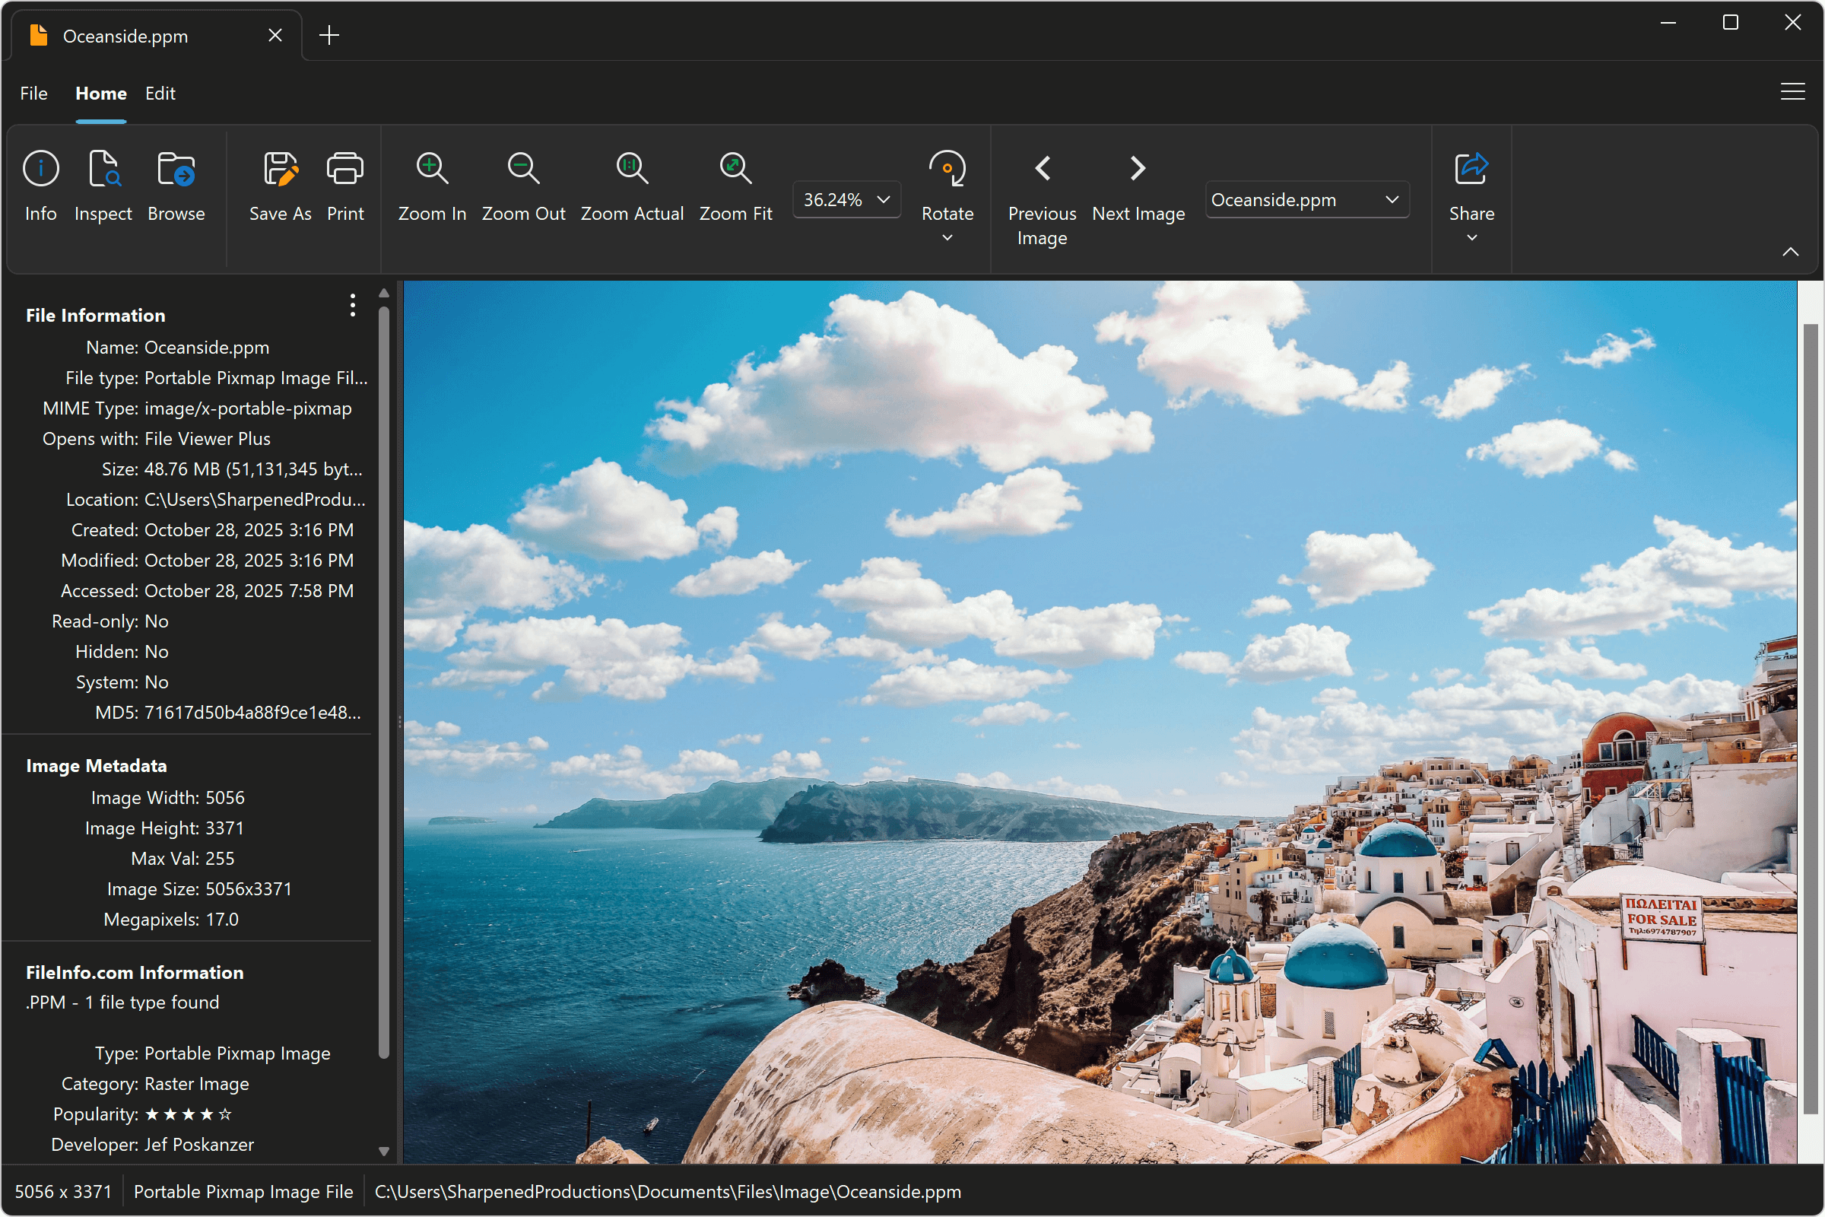Open File Information panel options menu
This screenshot has height=1217, width=1825.
tap(352, 306)
